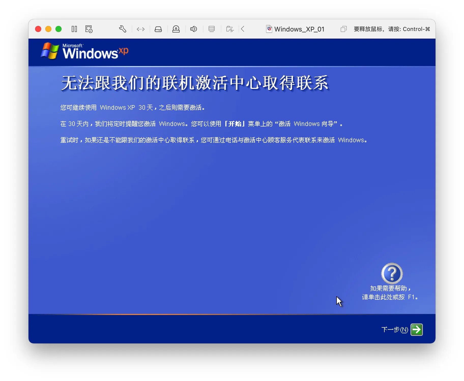464x381 pixels.
Task: Open the snapshots manager icon
Action: point(89,29)
